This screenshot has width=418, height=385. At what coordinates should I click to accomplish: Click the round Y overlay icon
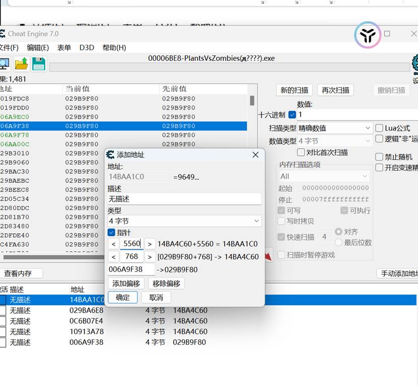(x=368, y=35)
